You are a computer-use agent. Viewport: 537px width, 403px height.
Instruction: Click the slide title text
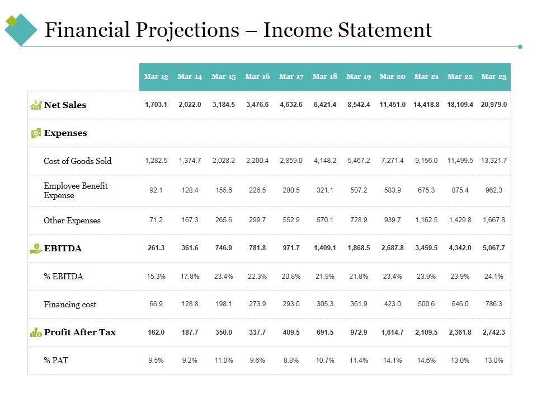tap(238, 30)
